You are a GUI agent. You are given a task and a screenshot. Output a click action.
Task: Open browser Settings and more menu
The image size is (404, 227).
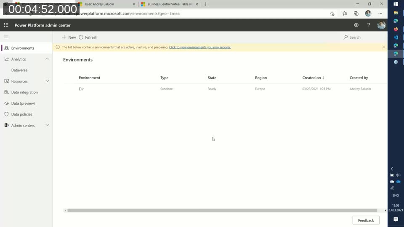pyautogui.click(x=380, y=13)
